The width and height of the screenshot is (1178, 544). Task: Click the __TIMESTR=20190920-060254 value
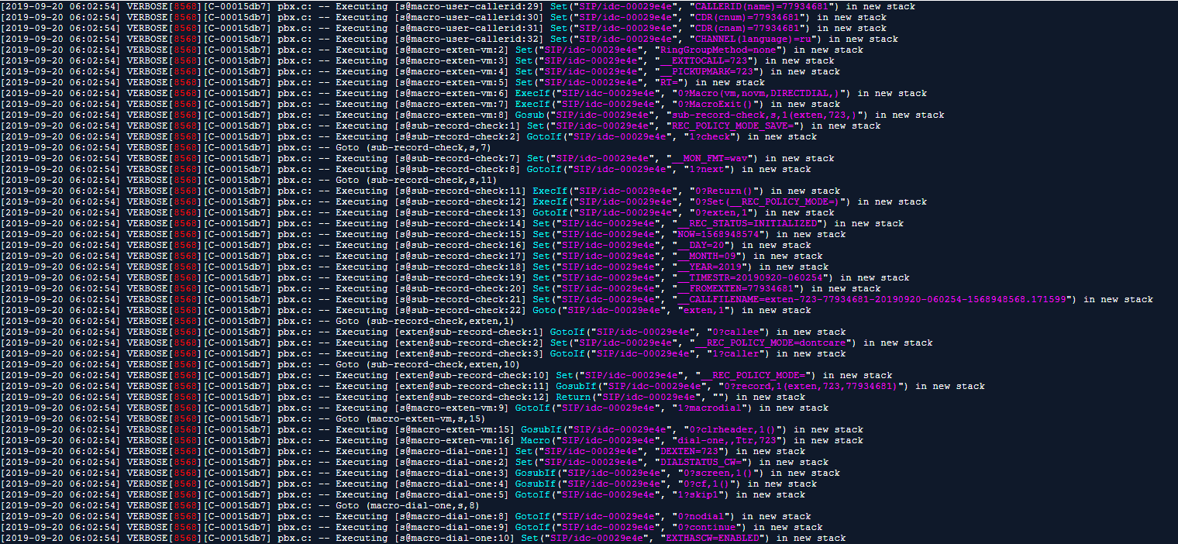click(752, 277)
